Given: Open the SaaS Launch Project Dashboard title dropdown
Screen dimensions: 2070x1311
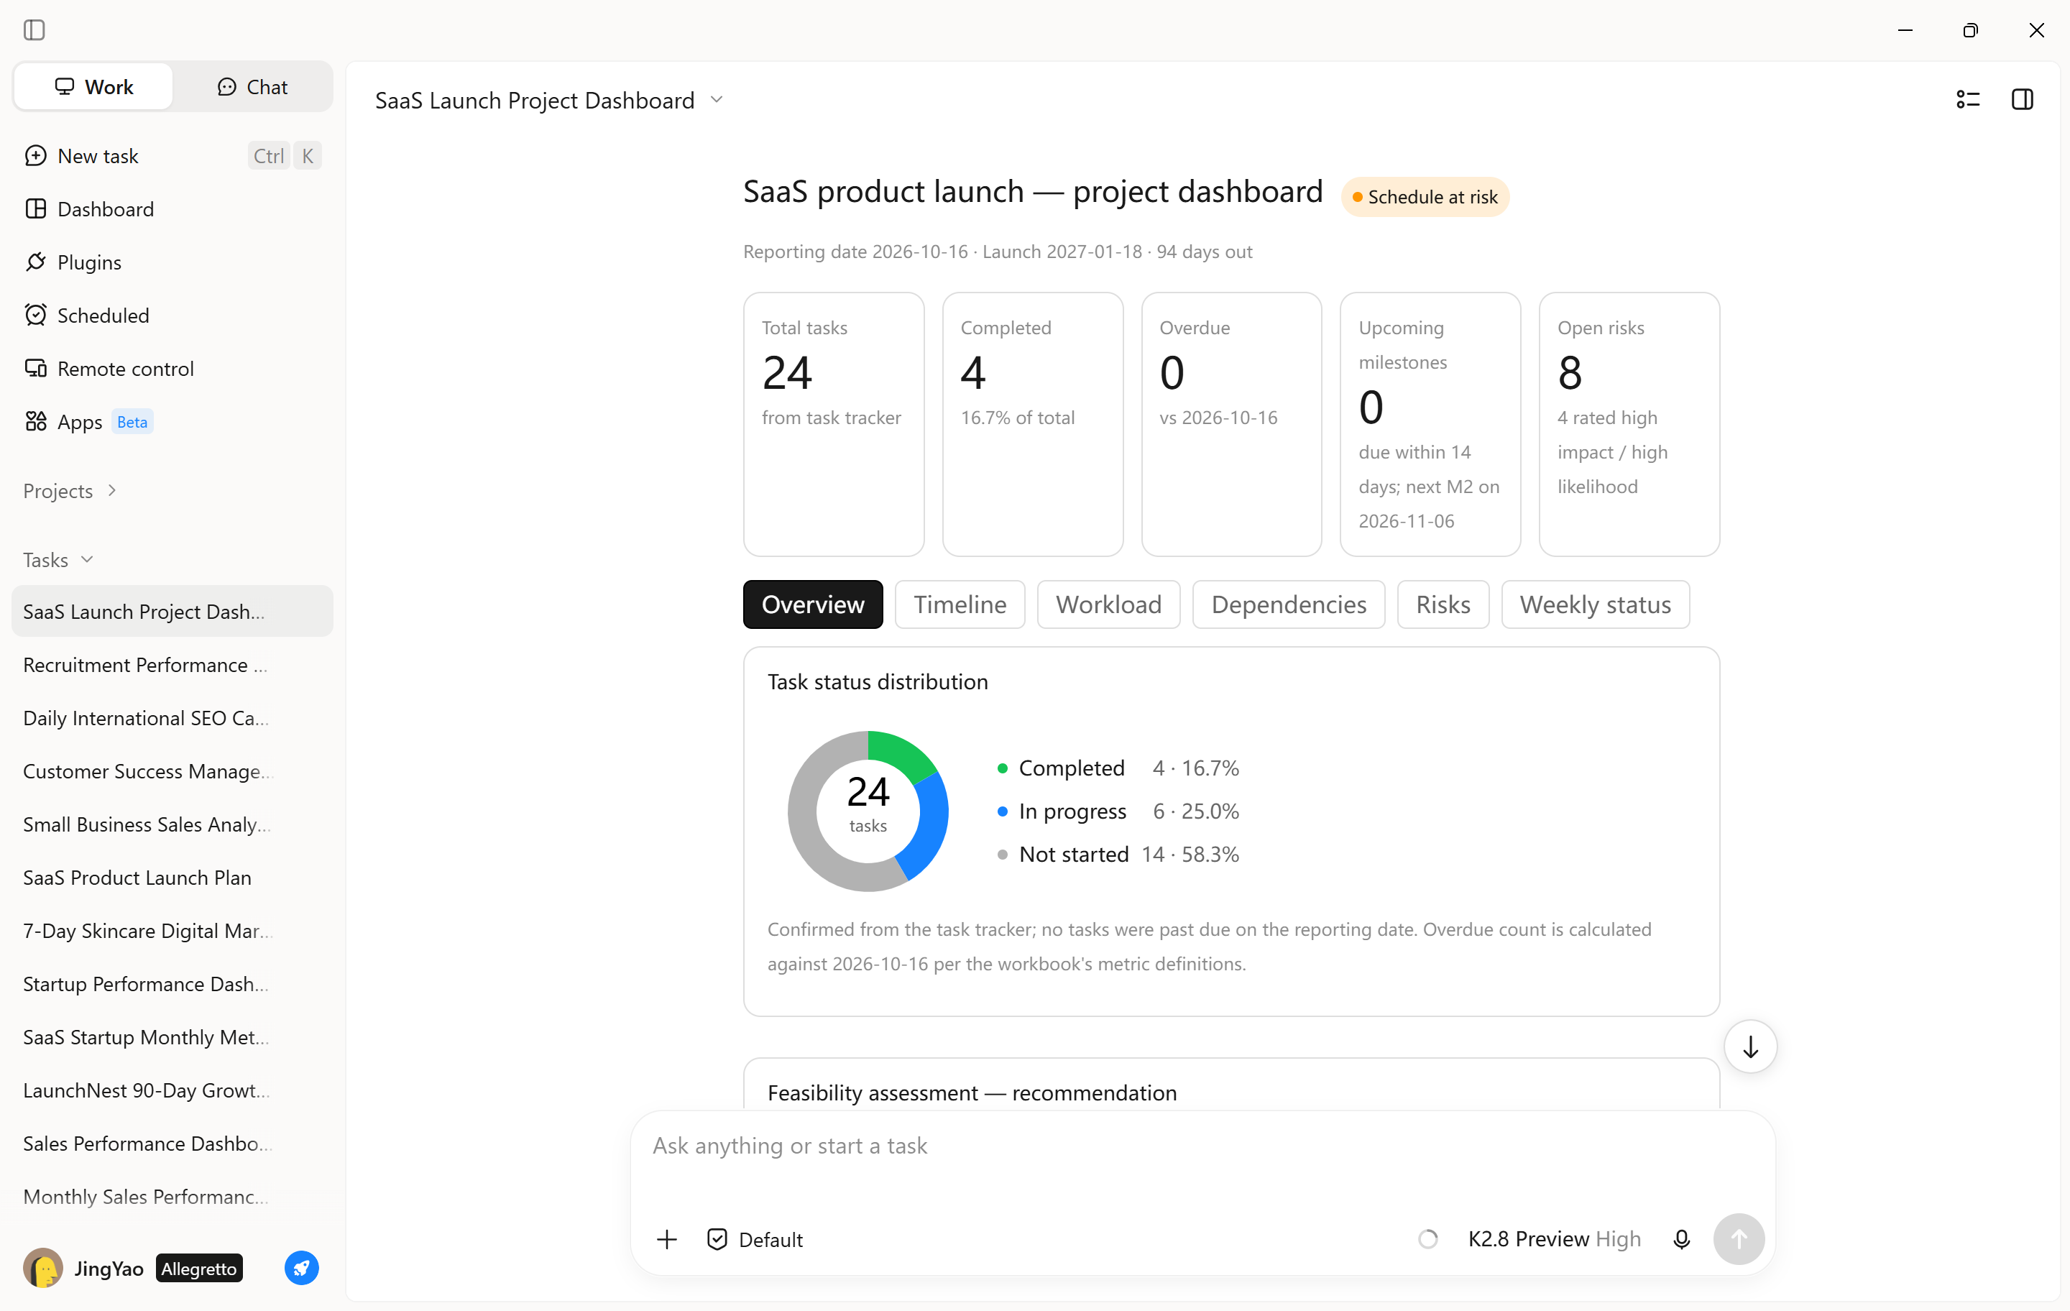Looking at the screenshot, I should click(548, 101).
